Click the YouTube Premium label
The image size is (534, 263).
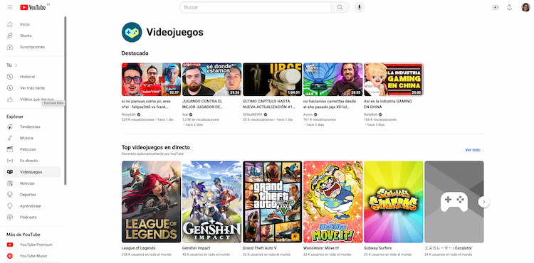36,245
